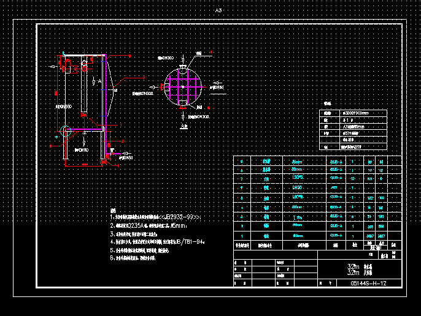Screen dimensions: 421x316
Task: Click the circular plan view of tank
Action: click(183, 88)
